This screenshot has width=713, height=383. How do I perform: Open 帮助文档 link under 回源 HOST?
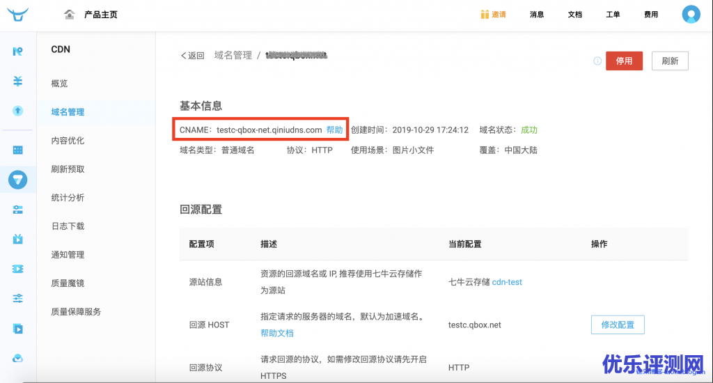coord(277,333)
